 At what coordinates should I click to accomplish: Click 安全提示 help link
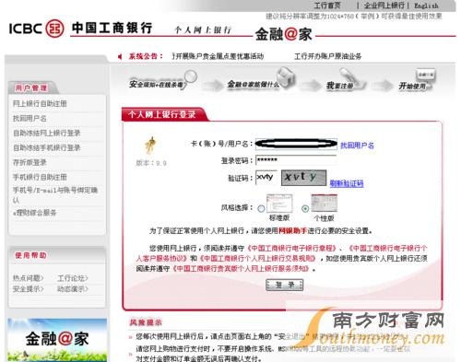click(x=28, y=289)
